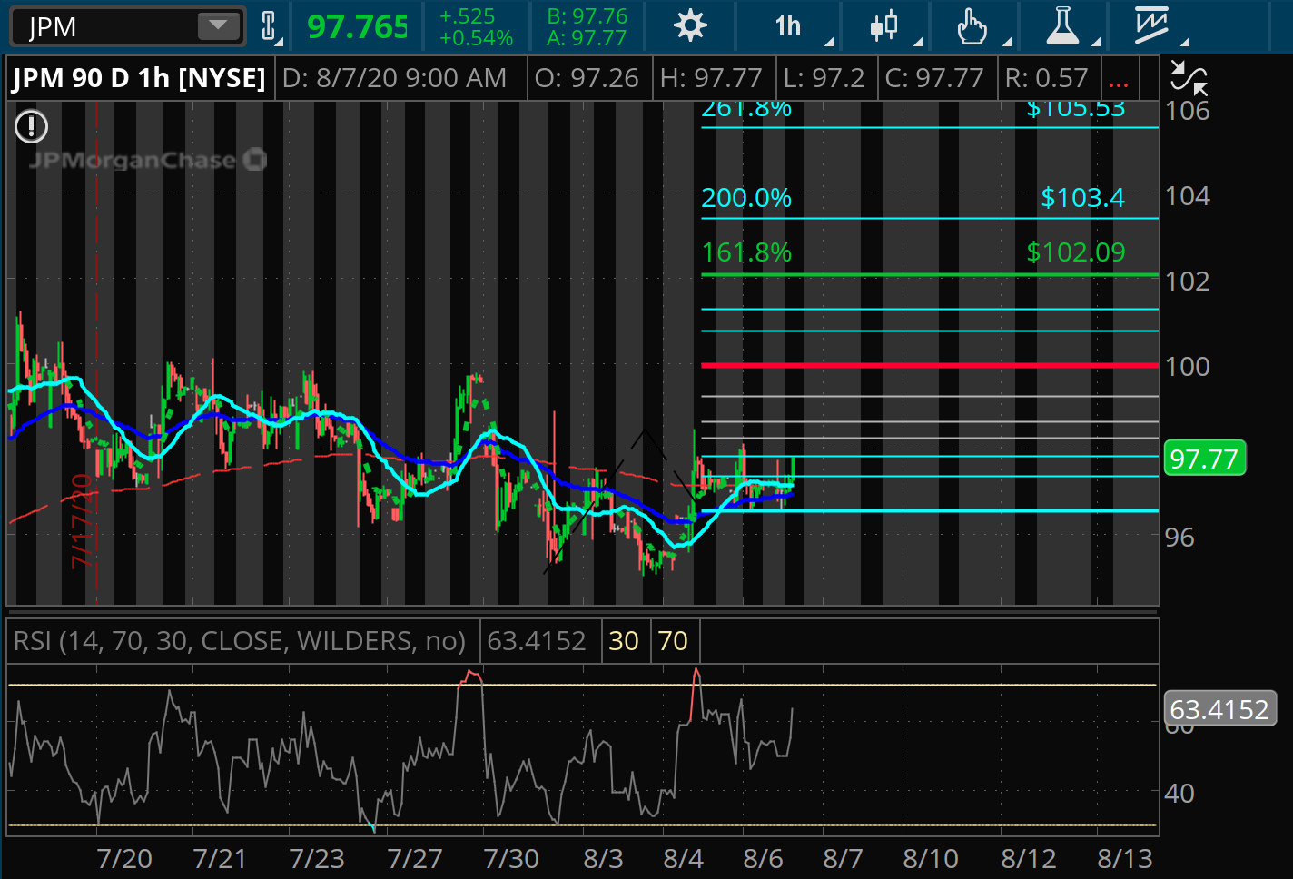1293x879 pixels.
Task: Click the date D: 8/7/20 9:00 AM
Action: click(394, 78)
